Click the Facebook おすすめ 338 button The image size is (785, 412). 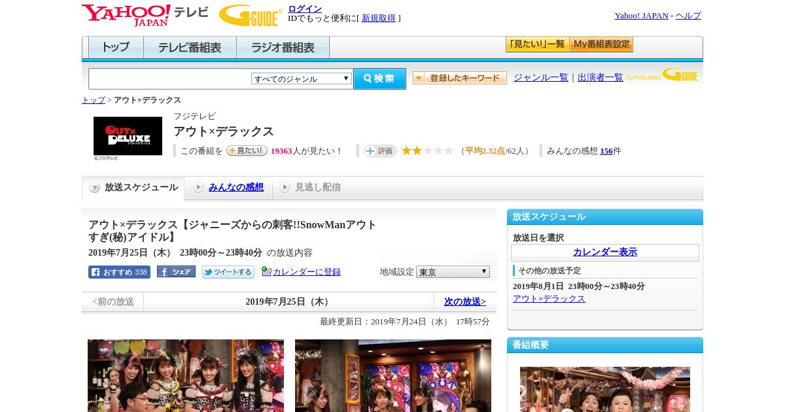pos(119,272)
